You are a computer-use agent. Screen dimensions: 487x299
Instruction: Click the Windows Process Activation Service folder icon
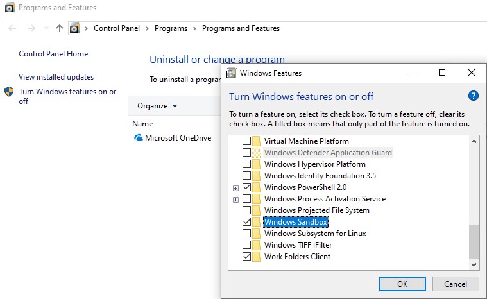(256, 199)
